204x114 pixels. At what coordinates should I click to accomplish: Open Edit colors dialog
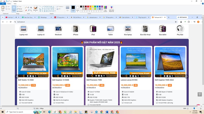[105, 9]
